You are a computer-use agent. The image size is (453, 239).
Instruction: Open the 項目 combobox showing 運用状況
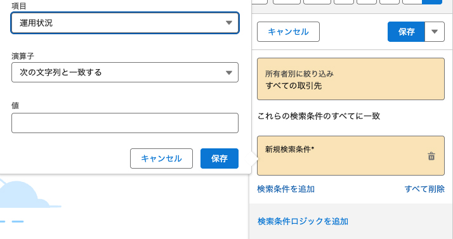click(125, 23)
